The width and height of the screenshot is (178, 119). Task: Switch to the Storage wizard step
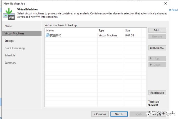tap(9, 41)
